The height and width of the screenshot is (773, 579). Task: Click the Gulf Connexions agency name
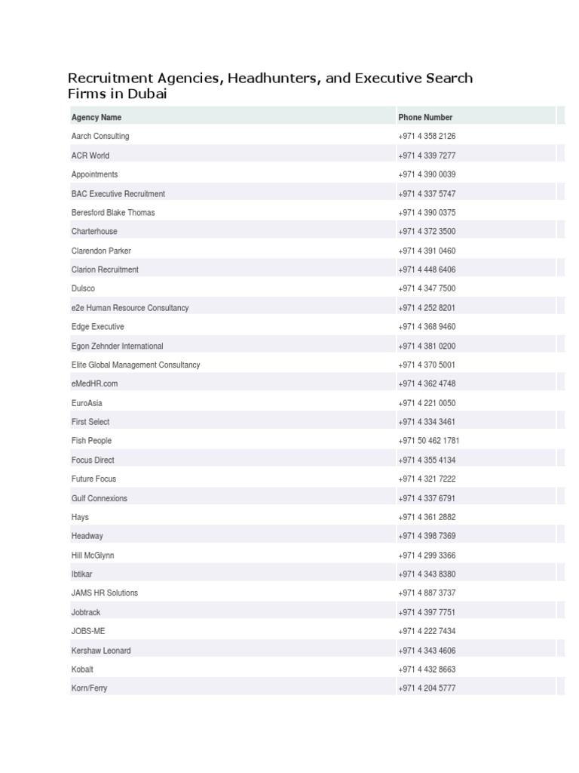(x=99, y=498)
